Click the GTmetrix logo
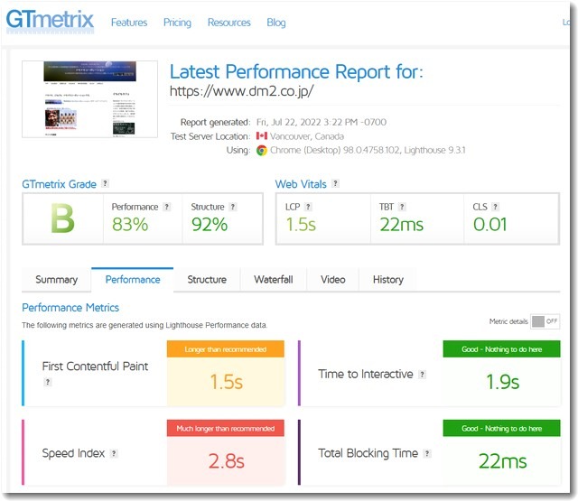The width and height of the screenshot is (578, 501). point(51,21)
